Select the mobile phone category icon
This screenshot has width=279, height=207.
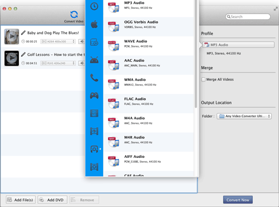pos(94,78)
